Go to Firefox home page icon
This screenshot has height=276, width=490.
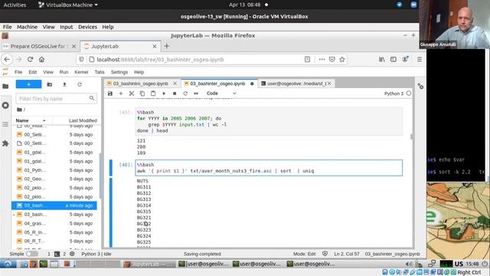[x=41, y=59]
